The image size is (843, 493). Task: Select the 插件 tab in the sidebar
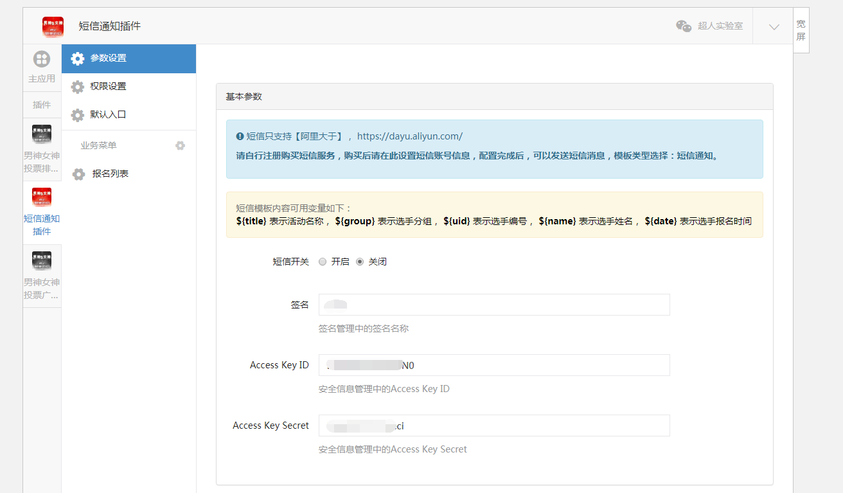pyautogui.click(x=42, y=105)
